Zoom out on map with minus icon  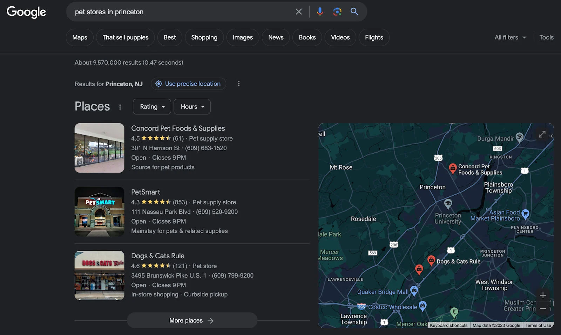coord(543,309)
